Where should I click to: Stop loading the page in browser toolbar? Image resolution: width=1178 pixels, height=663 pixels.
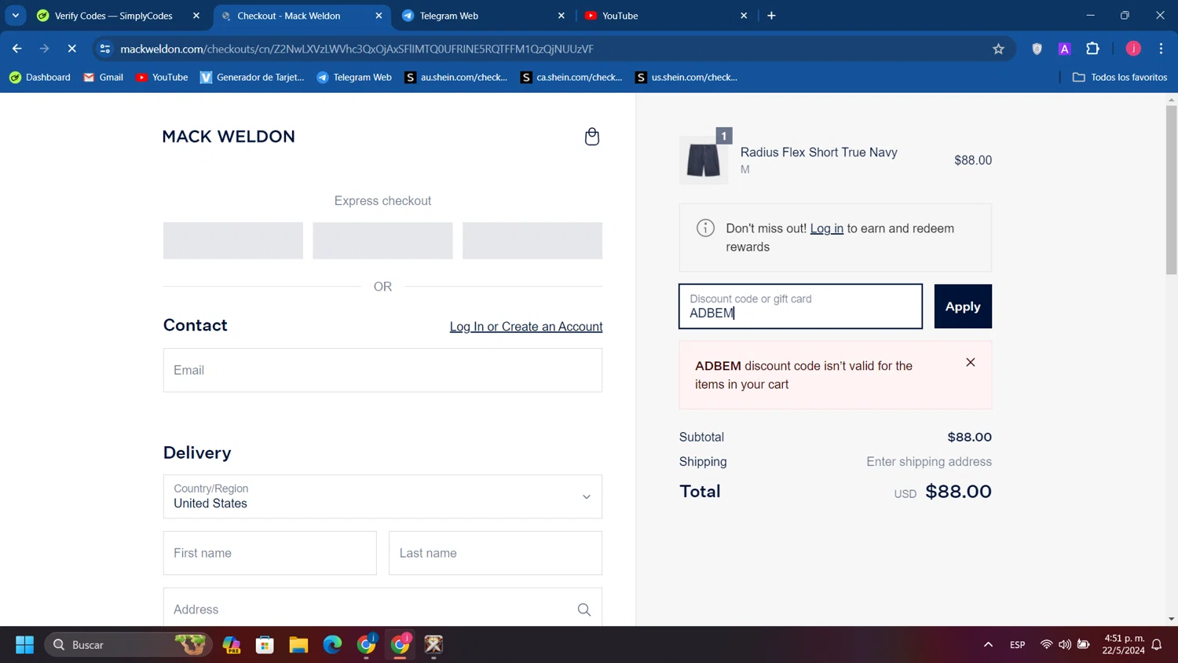pyautogui.click(x=71, y=49)
